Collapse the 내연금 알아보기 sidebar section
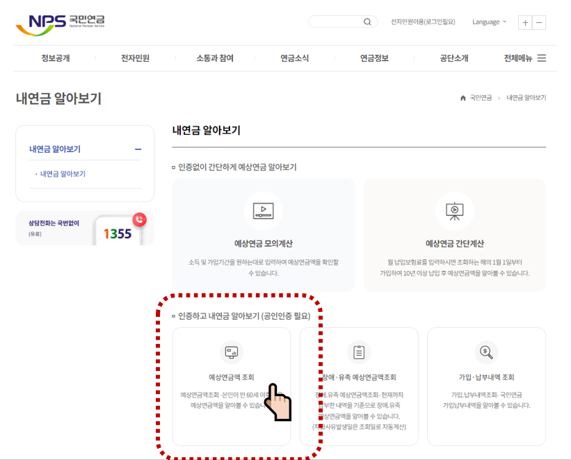This screenshot has width=571, height=460. [139, 149]
